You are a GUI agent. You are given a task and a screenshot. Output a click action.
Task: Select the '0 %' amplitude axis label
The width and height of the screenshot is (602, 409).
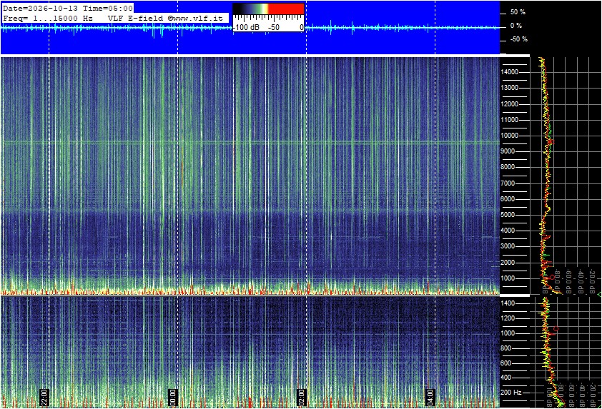tap(516, 26)
